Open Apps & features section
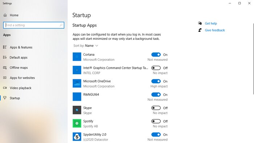This screenshot has width=254, height=143. coord(21,47)
